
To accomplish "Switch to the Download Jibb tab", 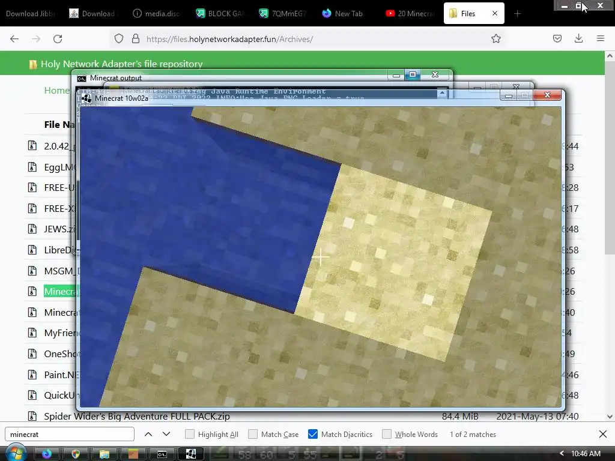I will click(30, 13).
